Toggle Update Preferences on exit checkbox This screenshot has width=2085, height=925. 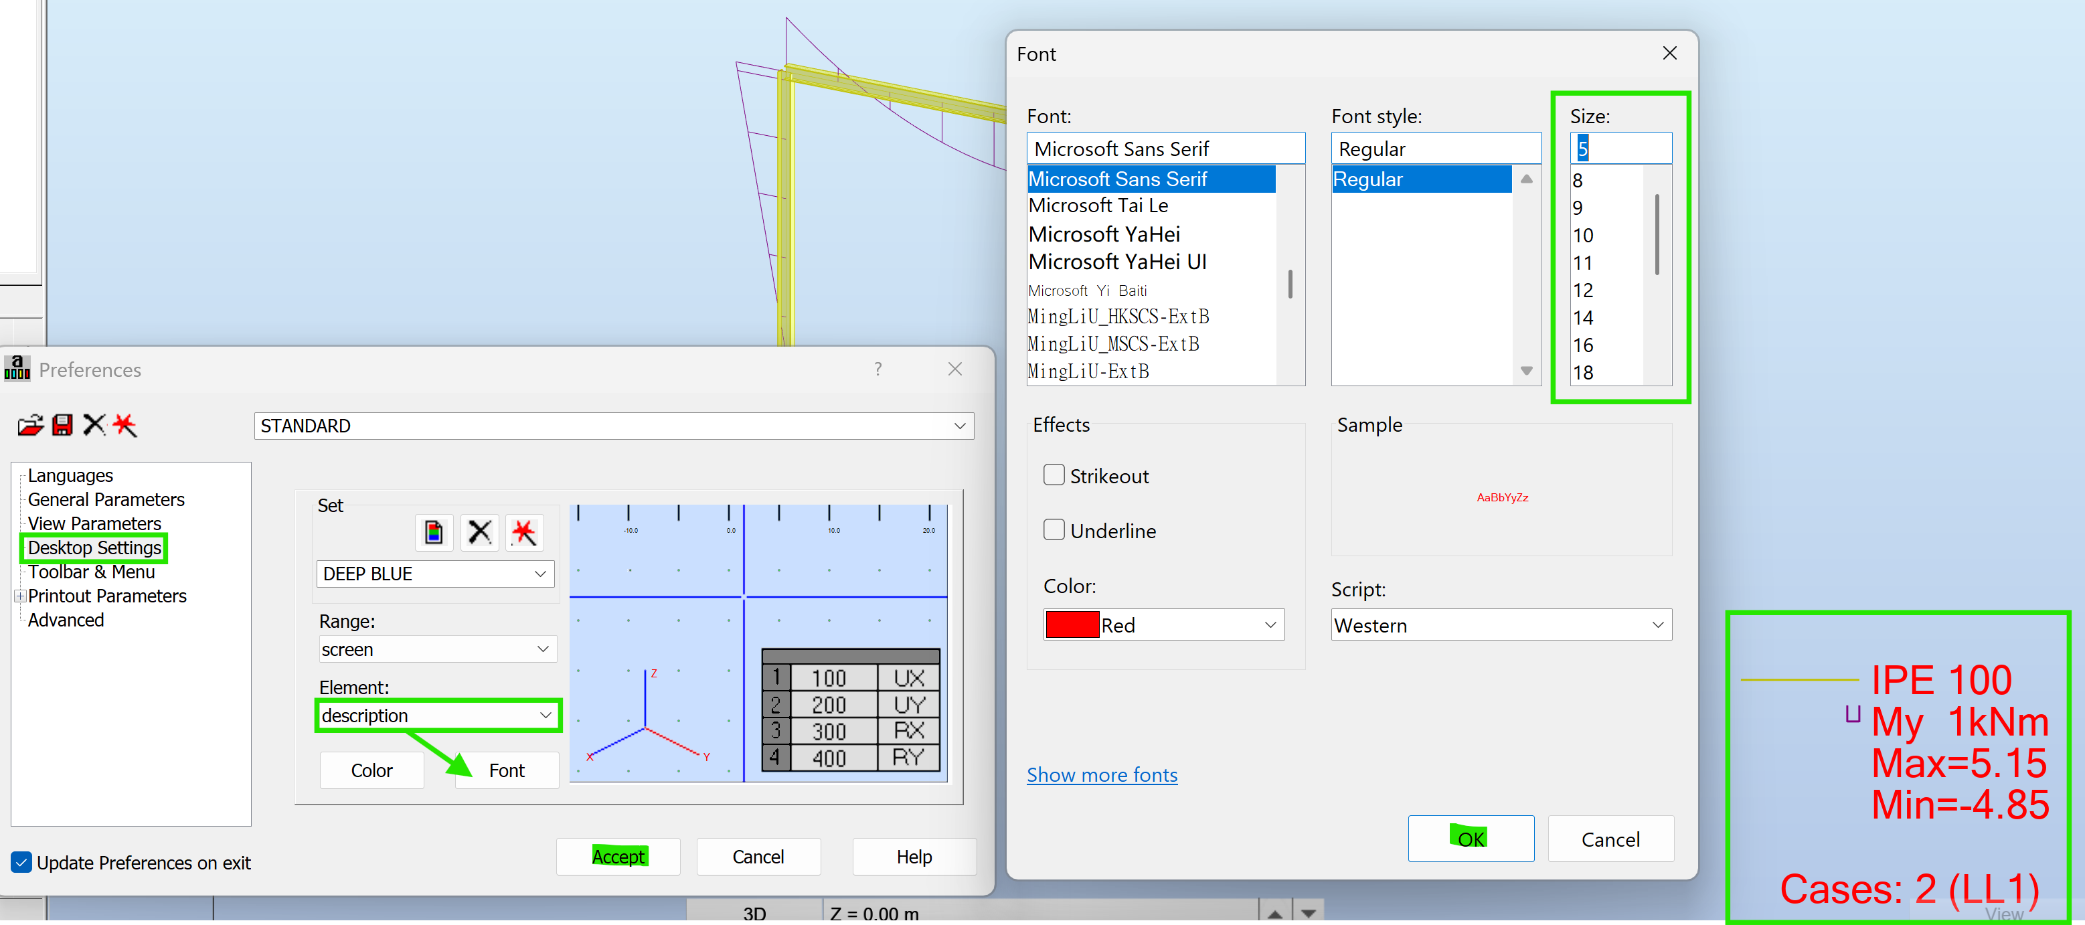[22, 862]
